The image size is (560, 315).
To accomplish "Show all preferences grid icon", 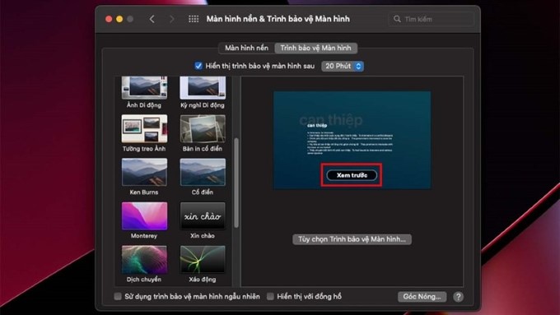I will tap(194, 19).
